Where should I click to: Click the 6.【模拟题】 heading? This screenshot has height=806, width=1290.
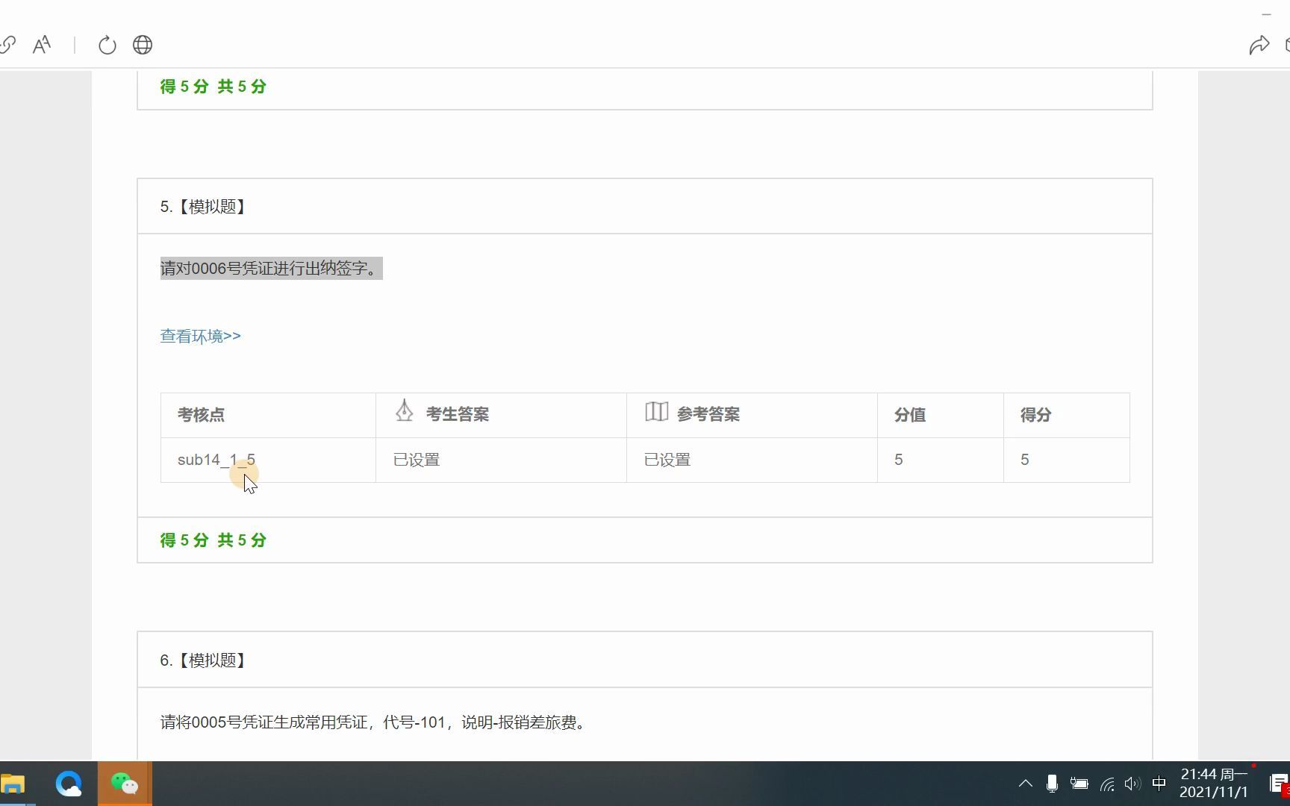point(204,660)
